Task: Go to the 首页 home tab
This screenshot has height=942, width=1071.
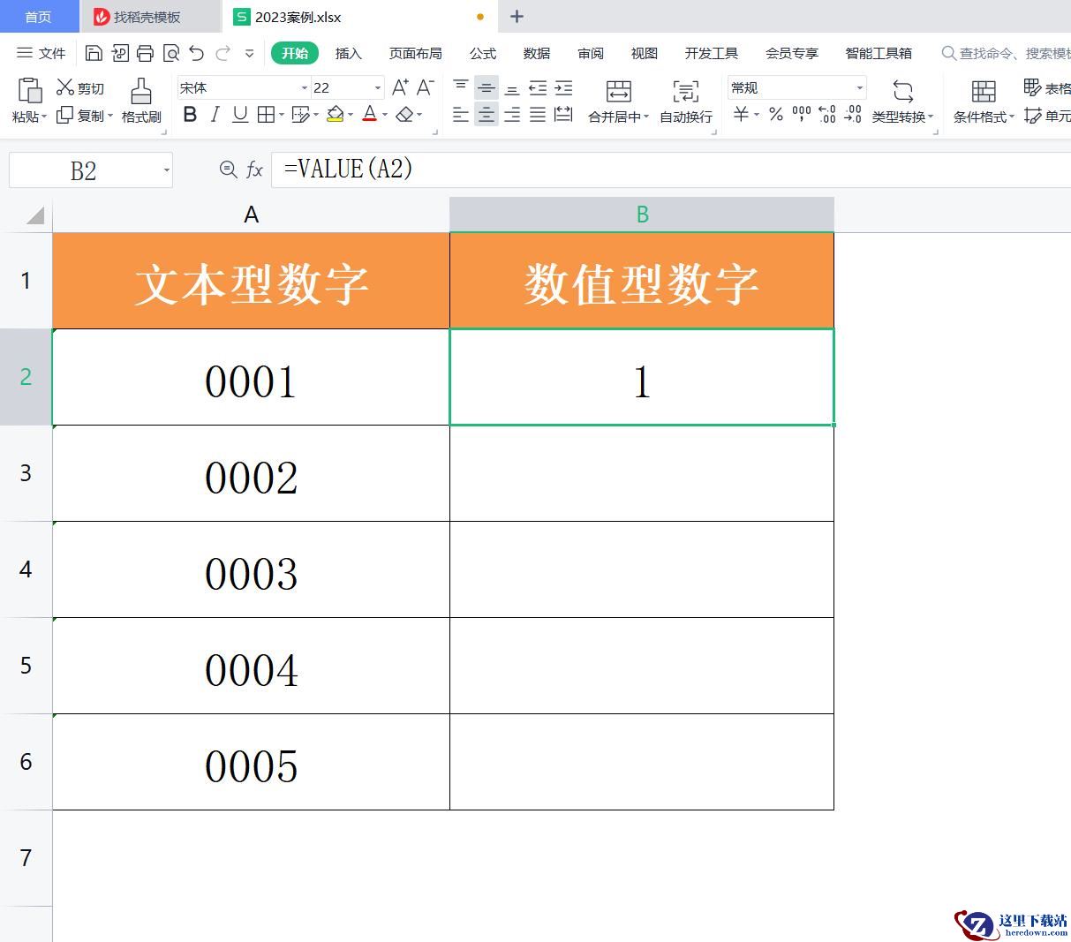Action: point(38,17)
